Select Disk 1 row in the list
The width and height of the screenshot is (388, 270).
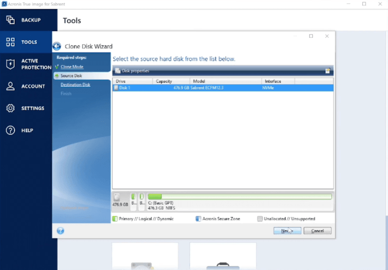coord(223,88)
